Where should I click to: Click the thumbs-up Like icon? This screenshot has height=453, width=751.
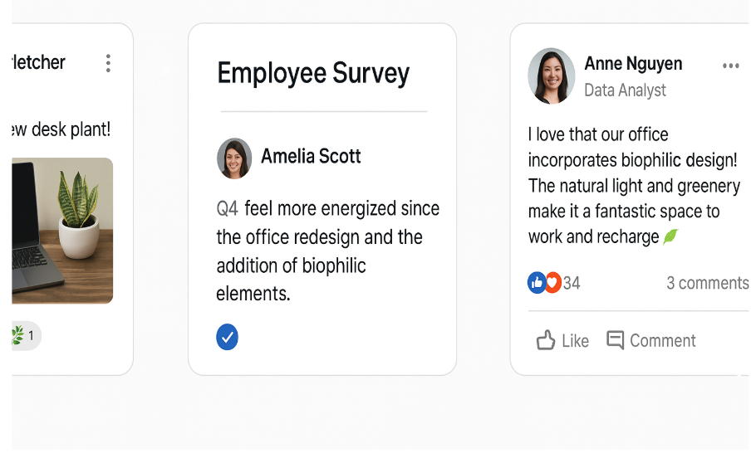pyautogui.click(x=546, y=340)
